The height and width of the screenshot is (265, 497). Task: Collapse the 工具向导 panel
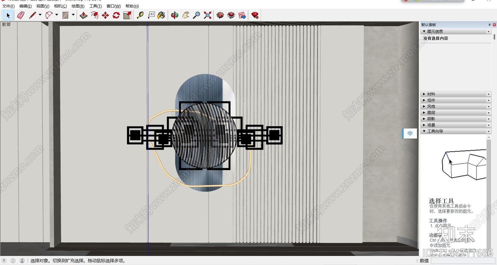click(x=424, y=131)
